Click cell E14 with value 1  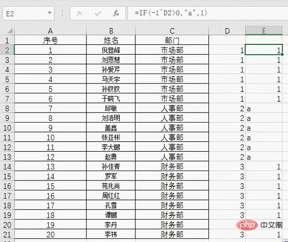tap(264, 166)
